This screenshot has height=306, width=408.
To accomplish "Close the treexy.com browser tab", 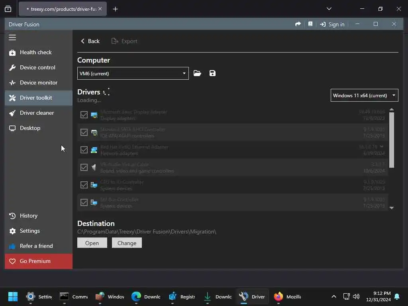I will point(100,9).
